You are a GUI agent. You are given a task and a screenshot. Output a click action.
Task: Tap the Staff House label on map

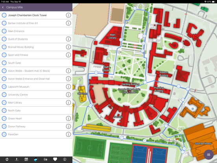tap(106, 69)
